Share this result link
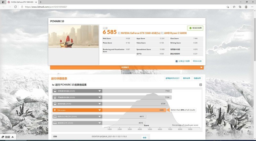 click(184, 61)
